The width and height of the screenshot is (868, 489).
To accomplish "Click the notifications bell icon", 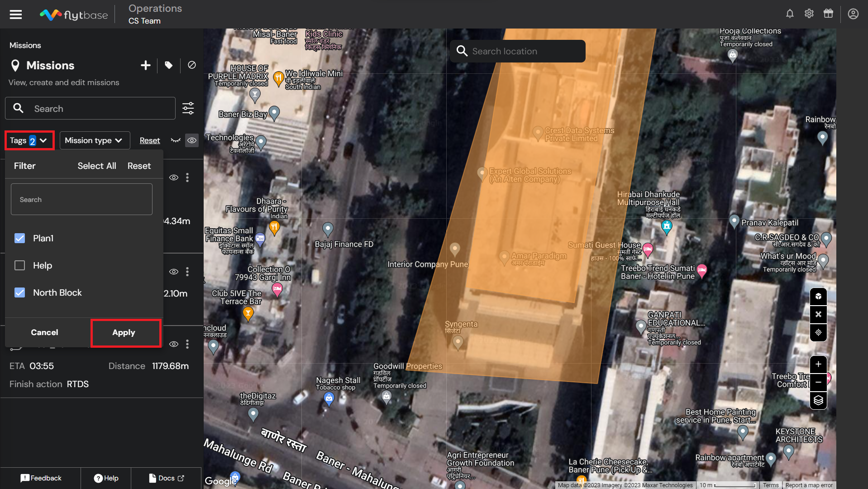I will 789,14.
